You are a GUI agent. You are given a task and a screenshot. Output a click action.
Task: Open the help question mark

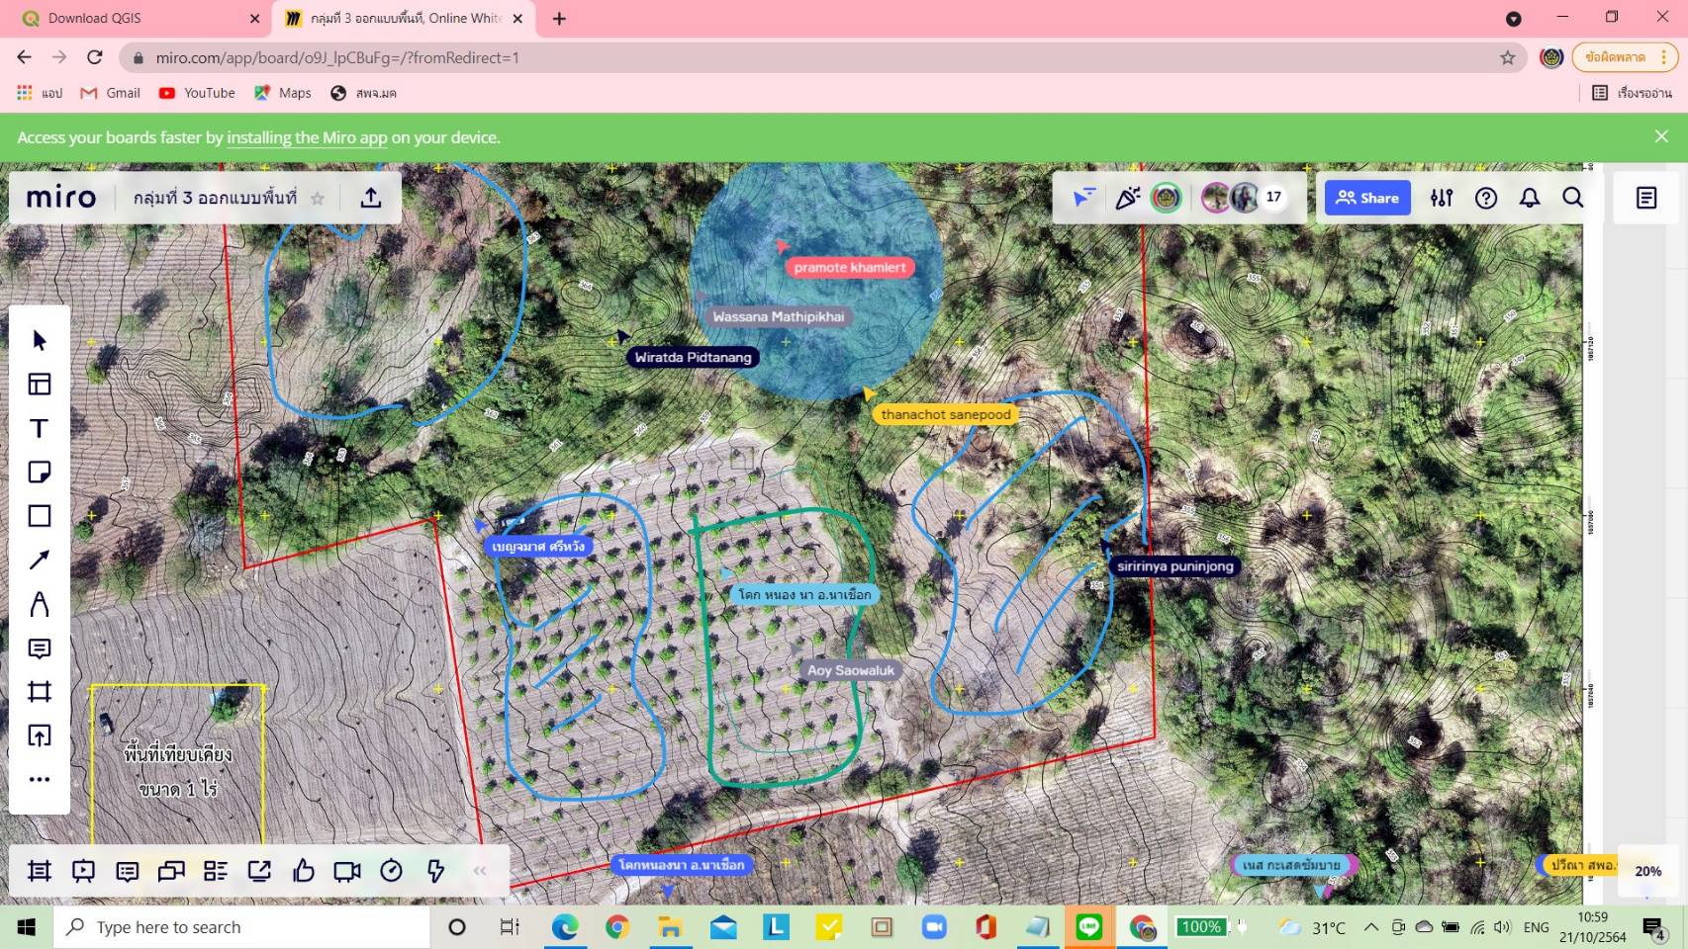[1486, 198]
